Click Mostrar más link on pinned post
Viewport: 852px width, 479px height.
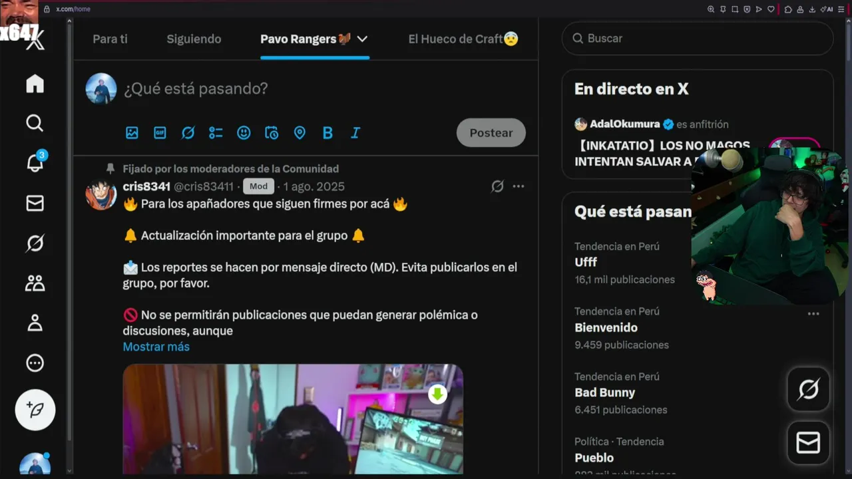point(156,347)
